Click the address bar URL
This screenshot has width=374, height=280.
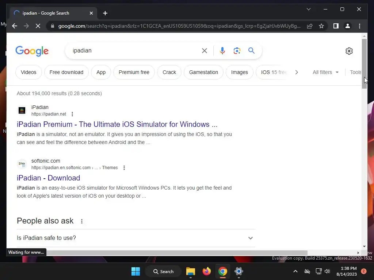(x=179, y=26)
